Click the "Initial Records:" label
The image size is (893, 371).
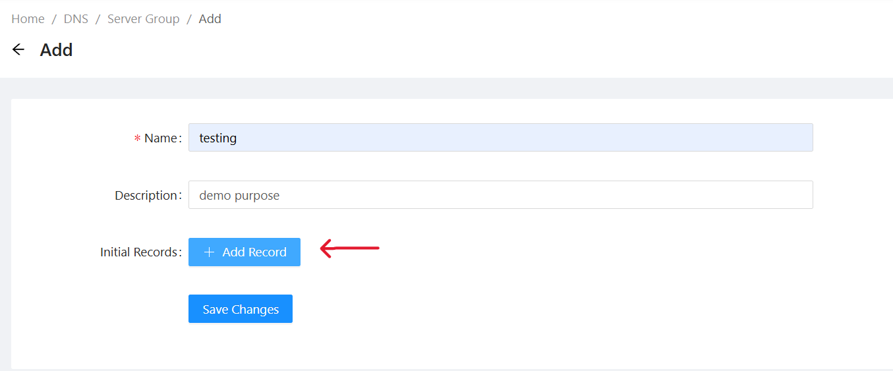point(140,252)
